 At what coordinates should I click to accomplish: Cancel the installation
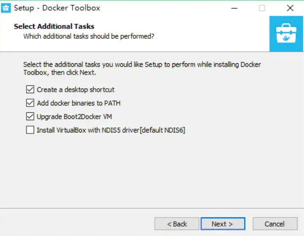tap(275, 224)
